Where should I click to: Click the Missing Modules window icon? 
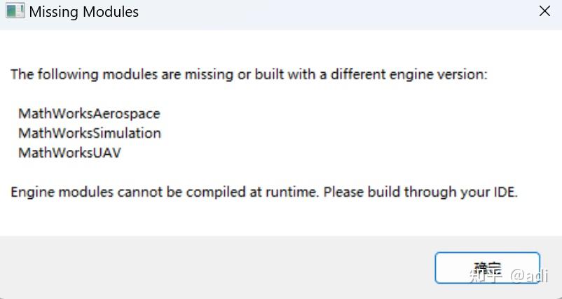(x=14, y=12)
